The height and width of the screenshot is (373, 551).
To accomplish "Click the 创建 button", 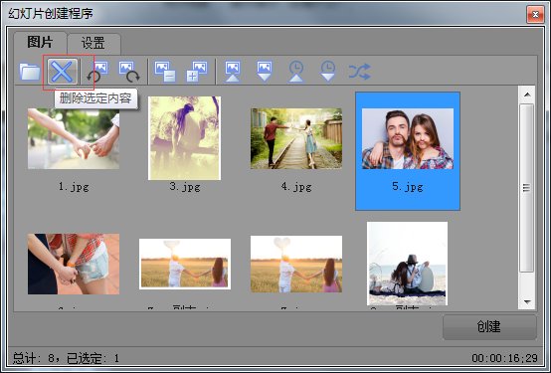I will tap(489, 327).
